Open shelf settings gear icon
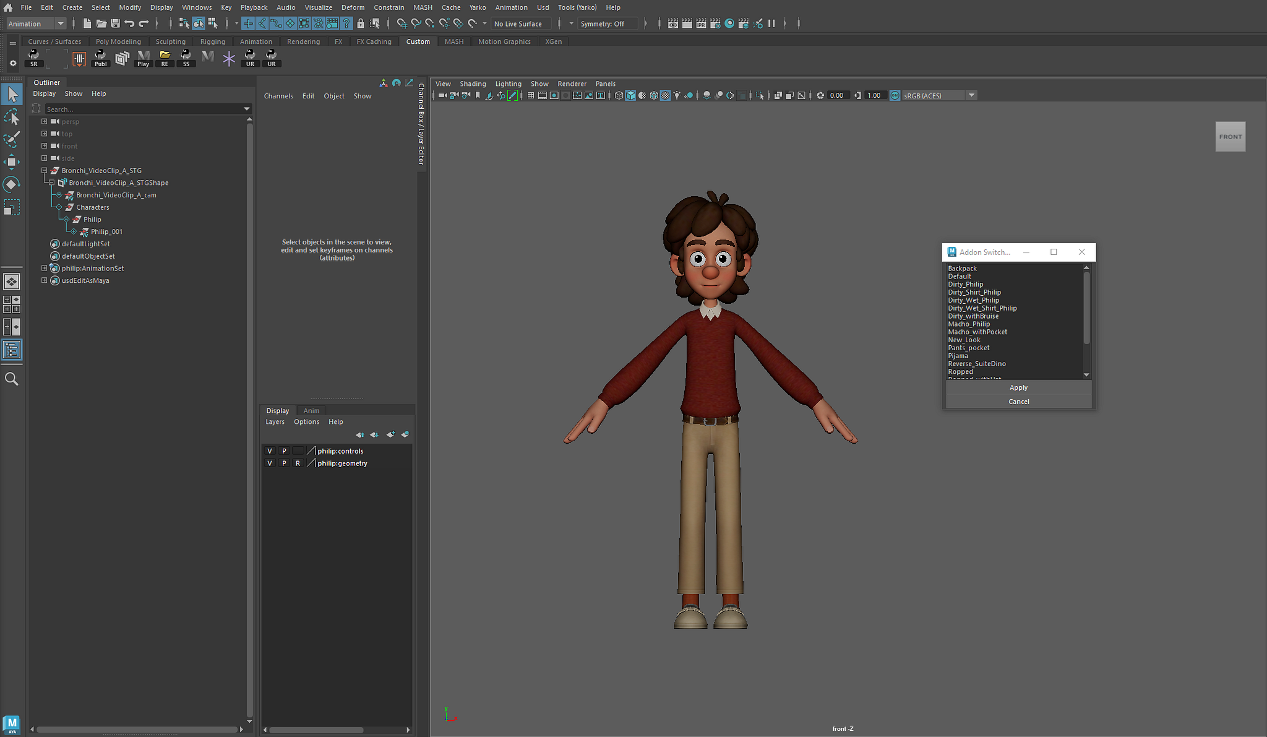 coord(13,63)
